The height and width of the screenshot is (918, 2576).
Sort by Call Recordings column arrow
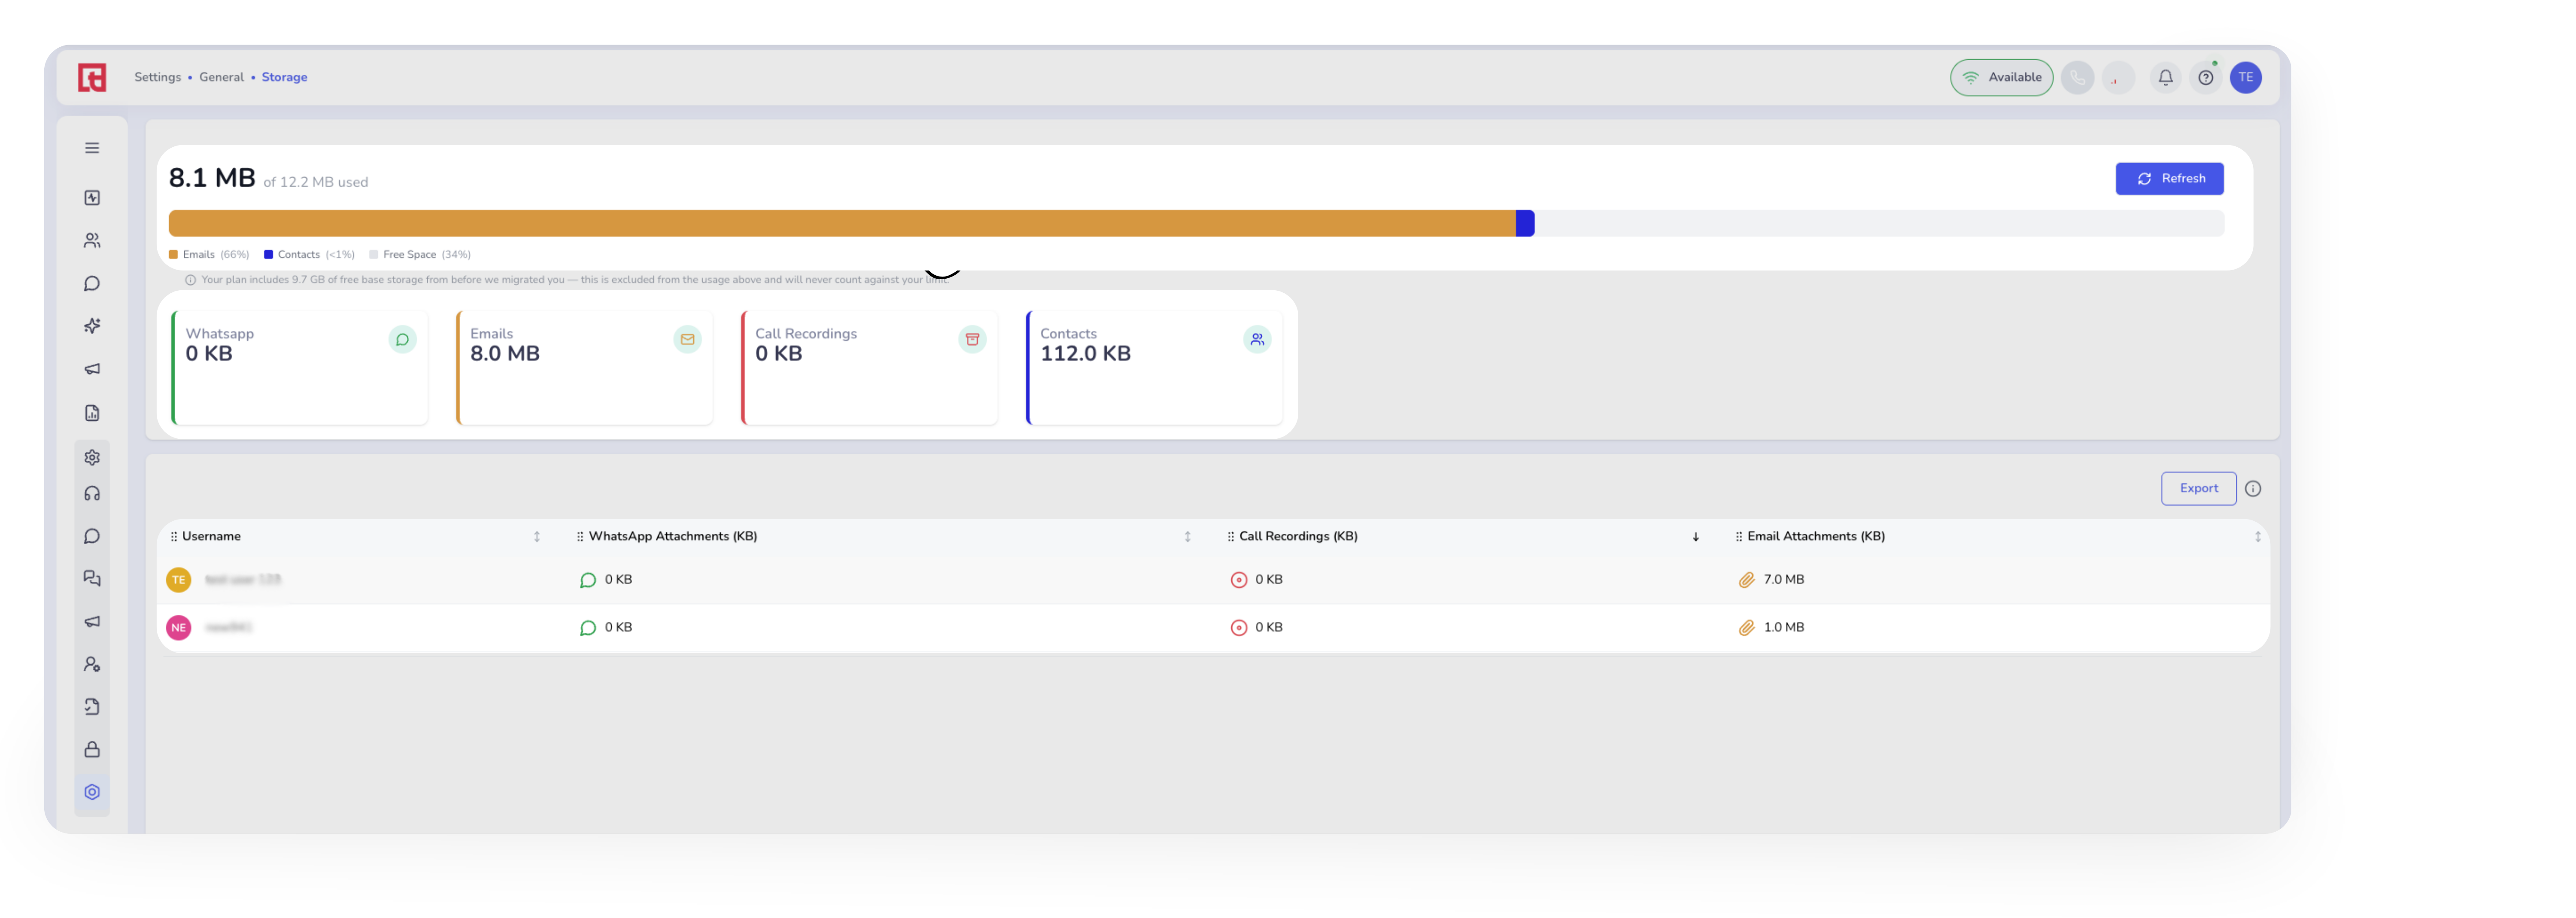coord(1695,537)
